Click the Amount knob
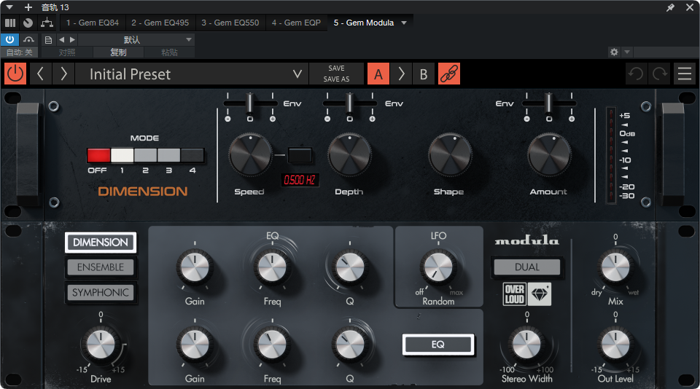 pos(549,154)
